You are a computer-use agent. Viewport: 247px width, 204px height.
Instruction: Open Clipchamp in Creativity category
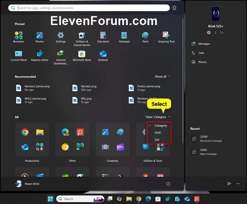tap(120, 147)
